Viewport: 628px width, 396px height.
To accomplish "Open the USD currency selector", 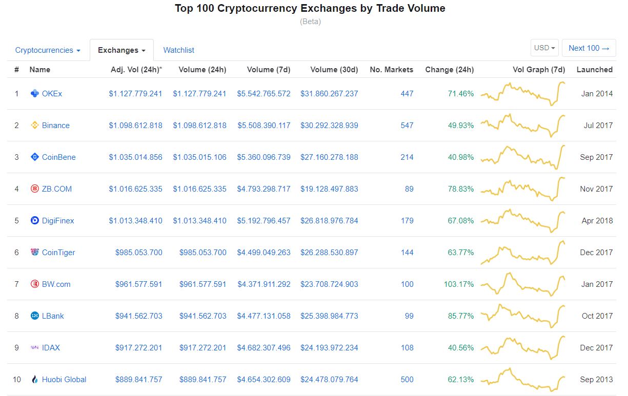I will coord(545,48).
